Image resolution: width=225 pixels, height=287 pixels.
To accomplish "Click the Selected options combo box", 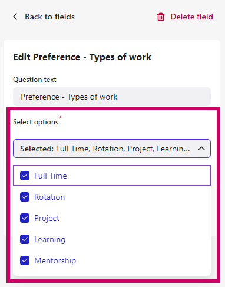I will click(x=112, y=149).
